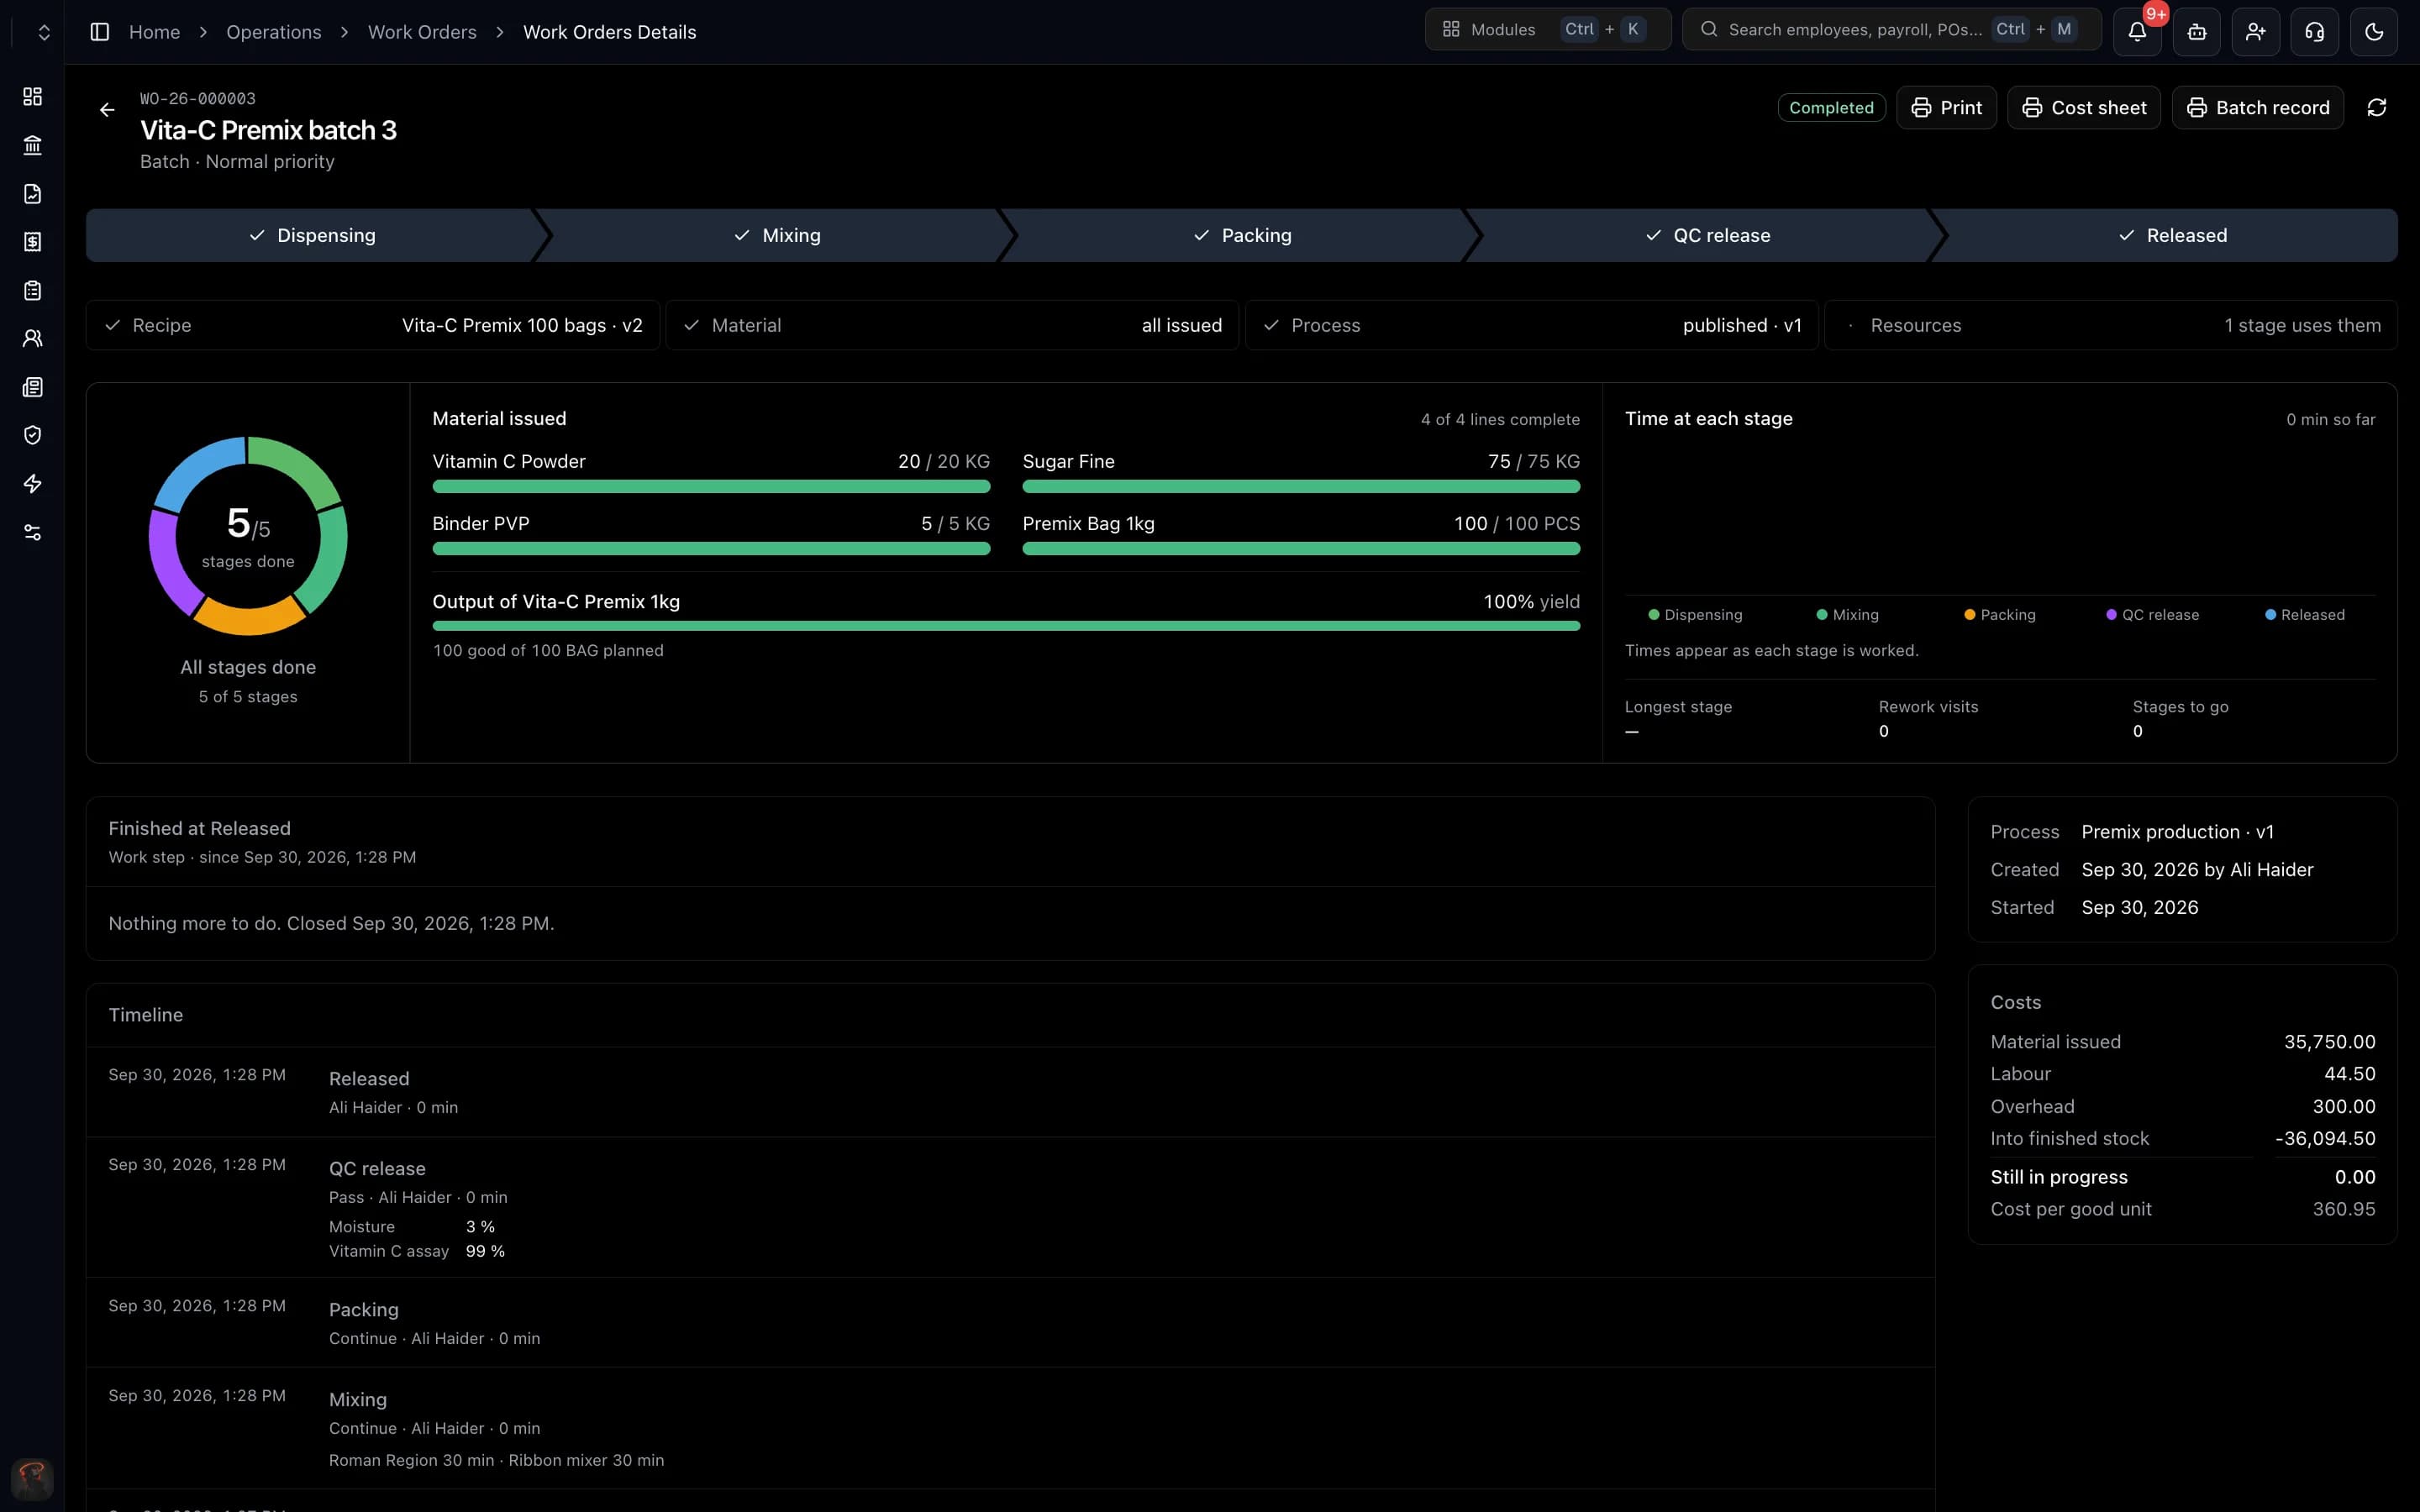Open the dollar receipt icon in sidebar
This screenshot has width=2420, height=1512.
(32, 242)
